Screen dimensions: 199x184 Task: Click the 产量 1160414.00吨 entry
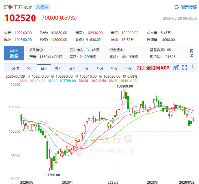pyautogui.click(x=45, y=57)
